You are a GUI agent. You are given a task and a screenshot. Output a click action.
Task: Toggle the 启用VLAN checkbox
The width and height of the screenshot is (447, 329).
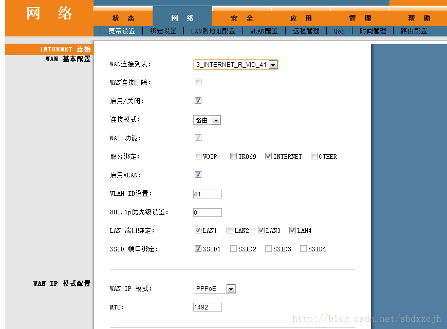(x=198, y=174)
